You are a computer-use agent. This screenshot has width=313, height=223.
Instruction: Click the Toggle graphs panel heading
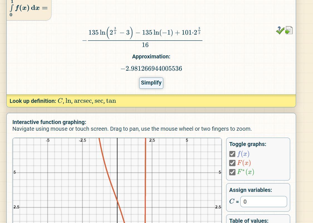tap(248, 144)
